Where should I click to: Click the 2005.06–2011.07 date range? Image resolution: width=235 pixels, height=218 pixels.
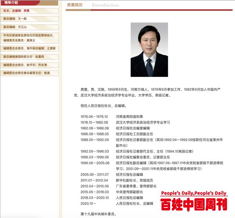pyautogui.click(x=94, y=175)
